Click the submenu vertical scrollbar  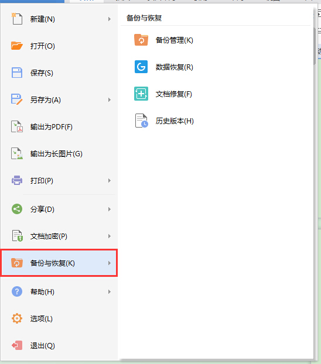314,46
